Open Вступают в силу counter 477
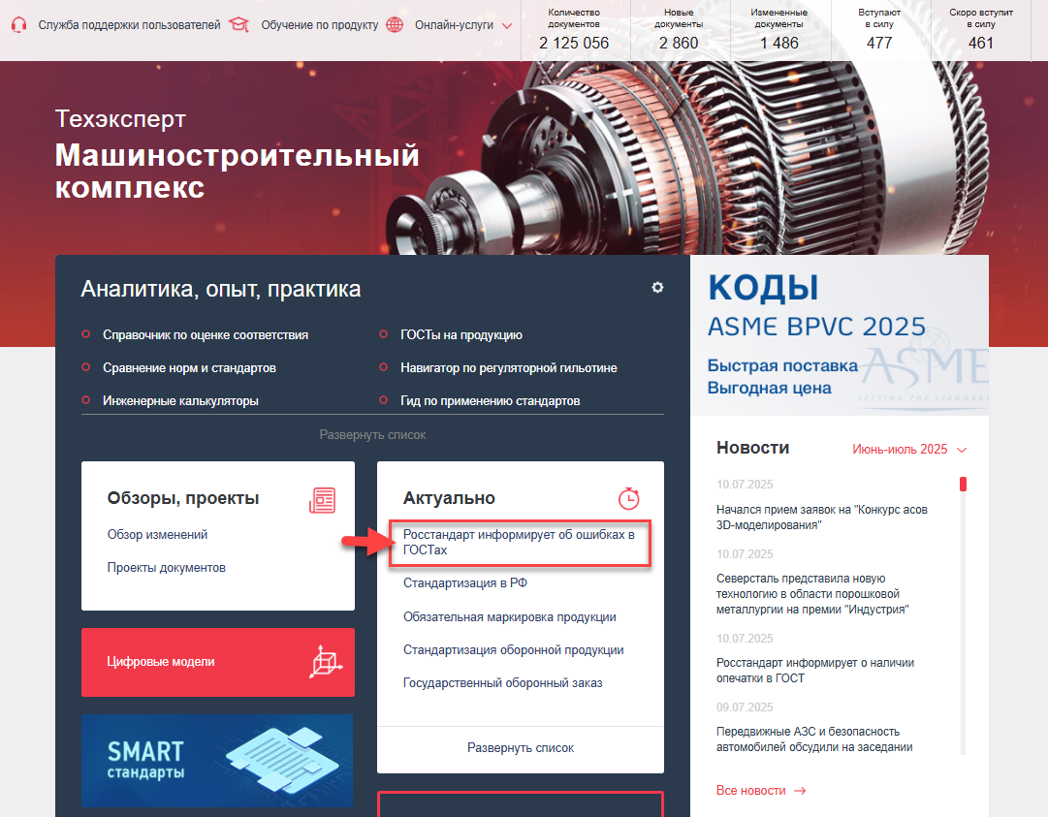Viewport: 1048px width, 817px height. [x=879, y=31]
